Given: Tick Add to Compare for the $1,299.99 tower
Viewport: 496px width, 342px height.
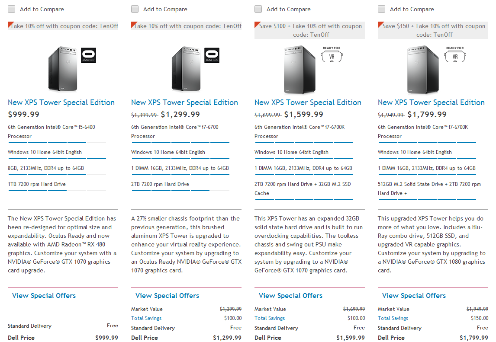Looking at the screenshot, I should click(135, 9).
